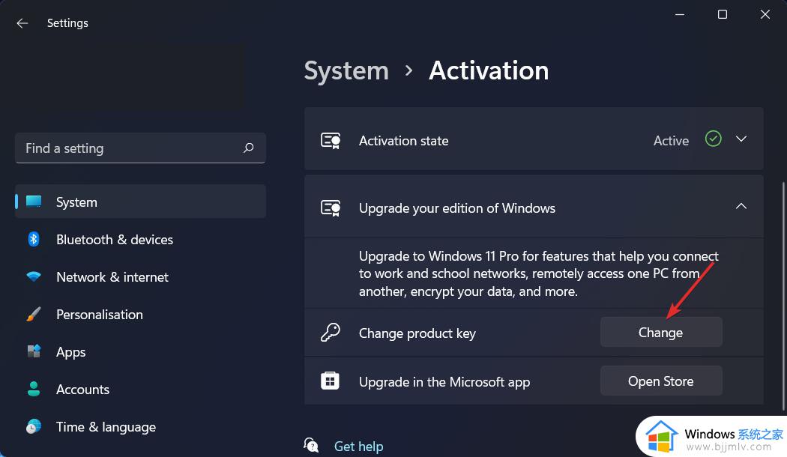Click the Upgrade your edition of Windows label
The width and height of the screenshot is (787, 457).
pyautogui.click(x=457, y=208)
